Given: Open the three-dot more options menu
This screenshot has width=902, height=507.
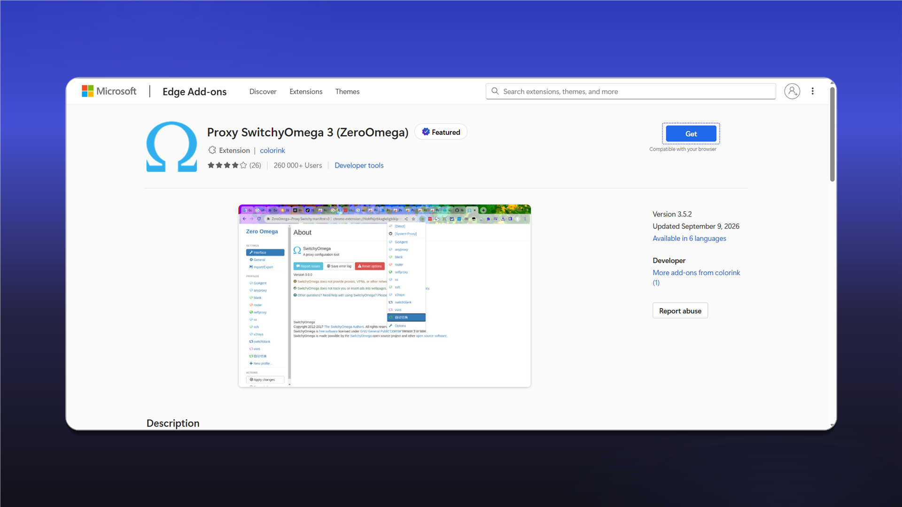Looking at the screenshot, I should pyautogui.click(x=812, y=91).
